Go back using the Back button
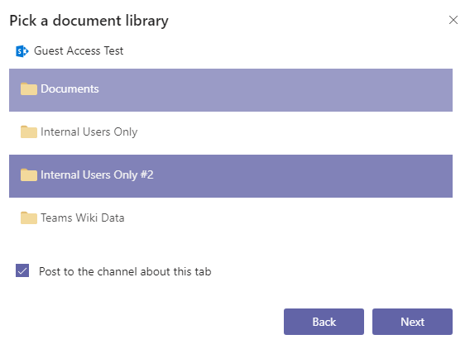The width and height of the screenshot is (470, 349). pyautogui.click(x=324, y=322)
